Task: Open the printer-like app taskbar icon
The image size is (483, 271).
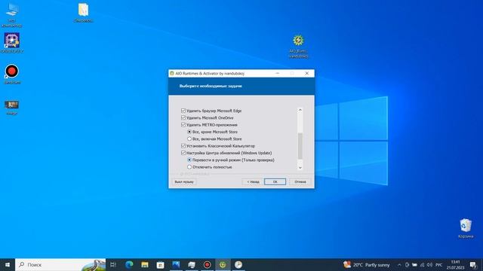Action: click(x=192, y=264)
